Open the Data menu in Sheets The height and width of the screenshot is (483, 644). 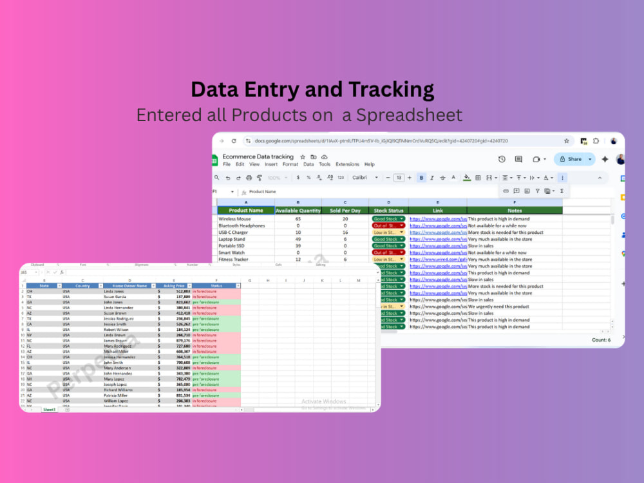308,164
